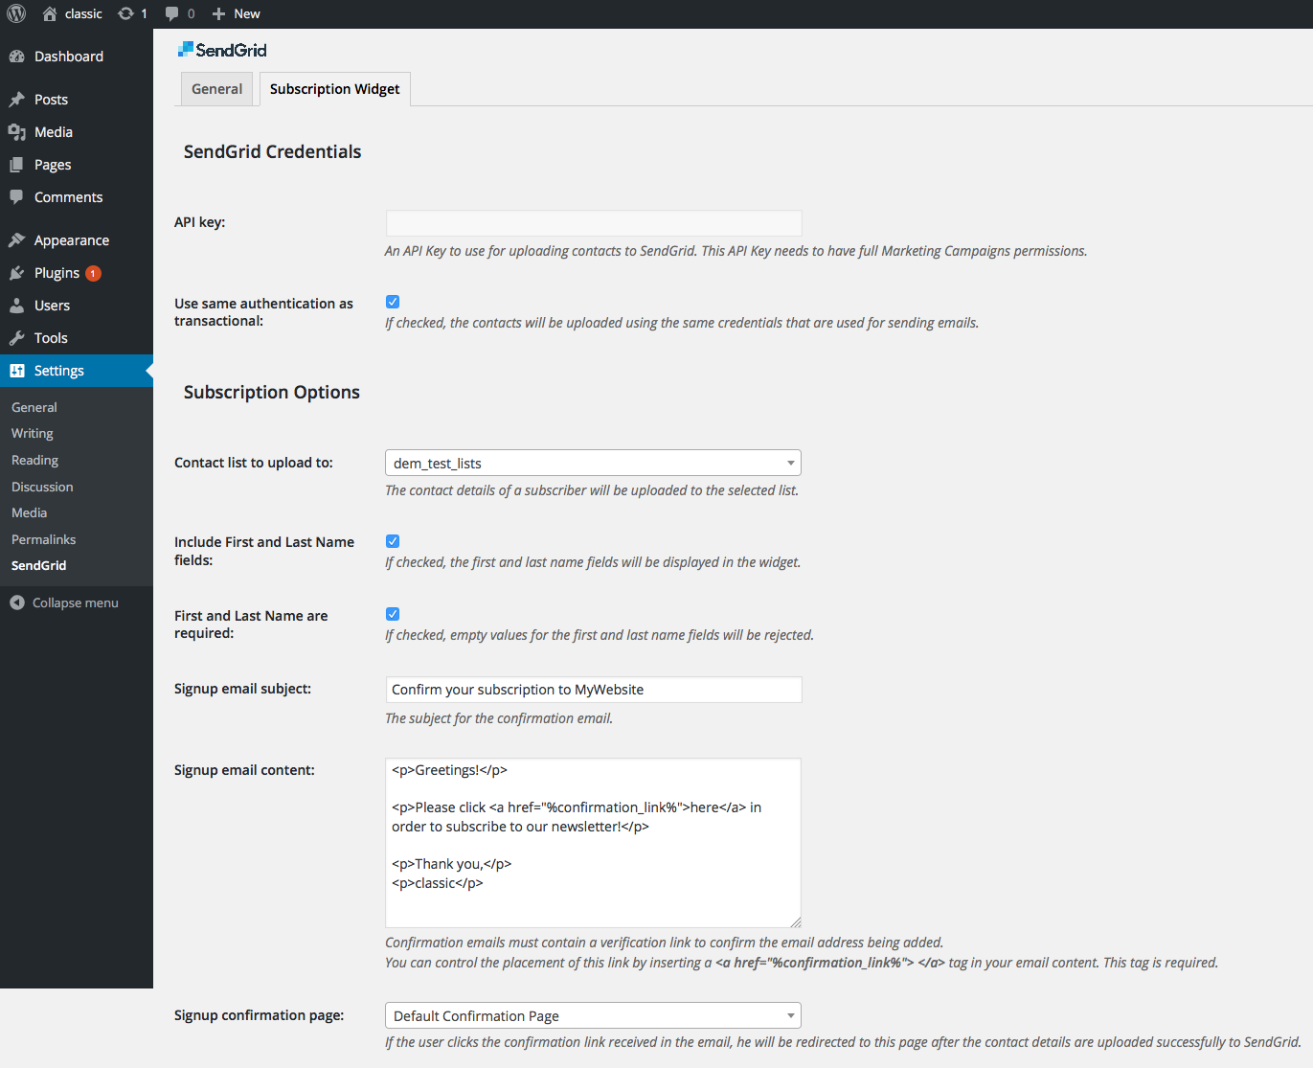The width and height of the screenshot is (1313, 1068).
Task: Click the Tools wrench icon
Action: 16,338
